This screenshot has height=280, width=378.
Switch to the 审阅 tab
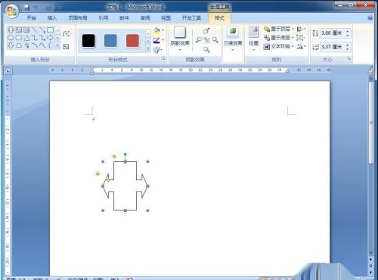pos(145,18)
